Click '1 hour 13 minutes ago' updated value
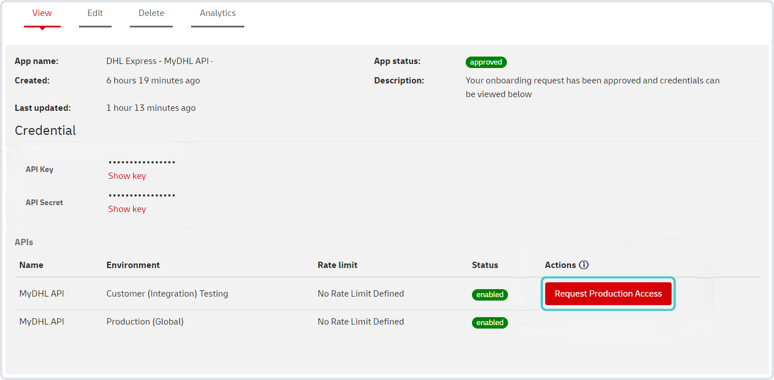The image size is (774, 380). [151, 108]
